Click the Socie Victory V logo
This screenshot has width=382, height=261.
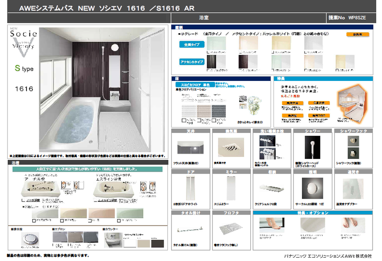tap(24, 43)
